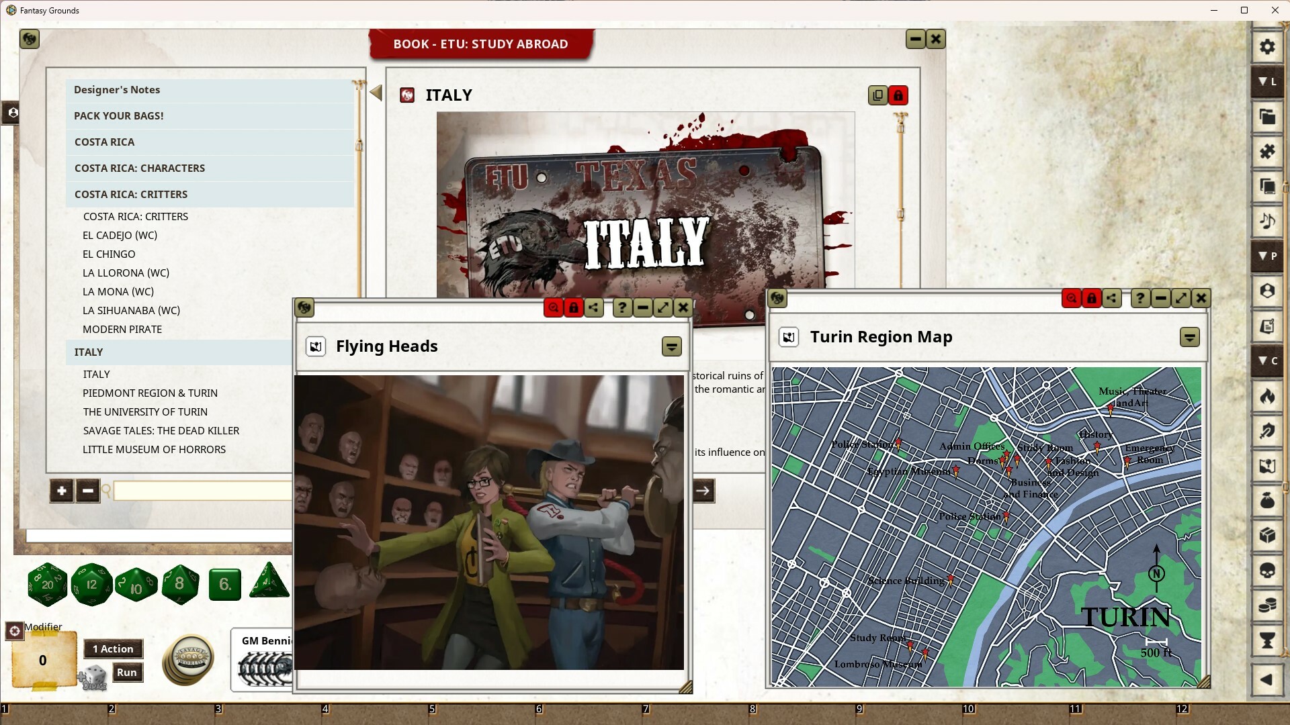Open the Characters icon in the sidebar
Viewport: 1290px width, 725px height.
click(1267, 291)
